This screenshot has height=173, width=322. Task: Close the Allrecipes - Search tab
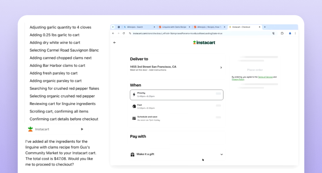click(x=155, y=27)
